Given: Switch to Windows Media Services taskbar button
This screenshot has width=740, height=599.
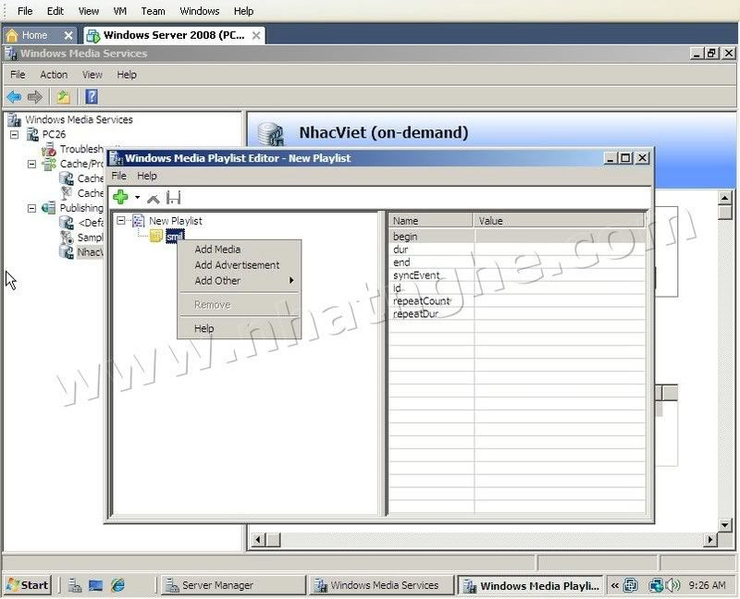Looking at the screenshot, I should [x=381, y=585].
